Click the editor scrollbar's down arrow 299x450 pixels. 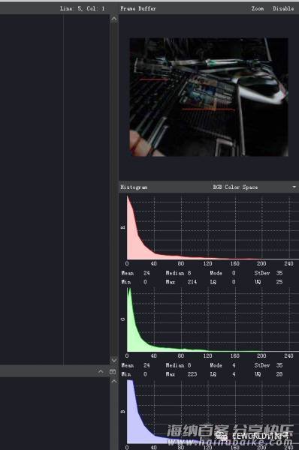[x=114, y=360]
